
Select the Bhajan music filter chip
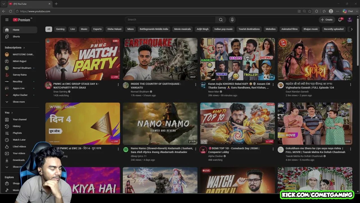(x=311, y=29)
